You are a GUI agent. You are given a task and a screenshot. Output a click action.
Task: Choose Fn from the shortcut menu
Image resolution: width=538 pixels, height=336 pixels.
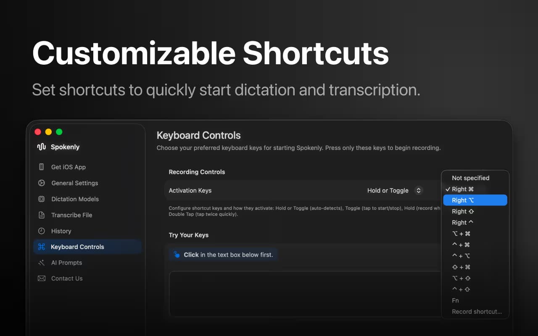pos(455,300)
